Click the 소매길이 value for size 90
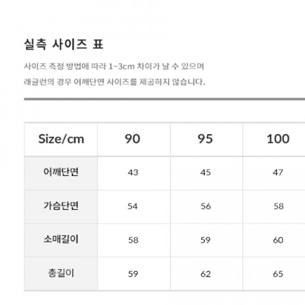This screenshot has width=305, height=305. click(x=133, y=240)
